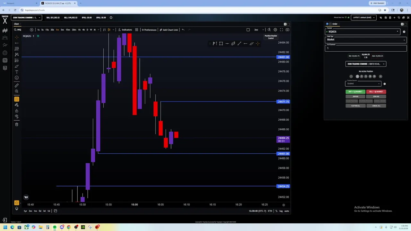This screenshot has height=231, width=411.
Task: Select the Fibonacci lines tool
Action: [17, 49]
